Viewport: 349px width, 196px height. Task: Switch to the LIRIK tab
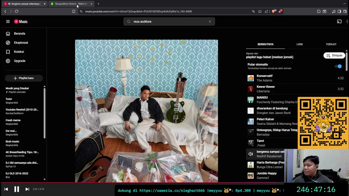pos(300,44)
